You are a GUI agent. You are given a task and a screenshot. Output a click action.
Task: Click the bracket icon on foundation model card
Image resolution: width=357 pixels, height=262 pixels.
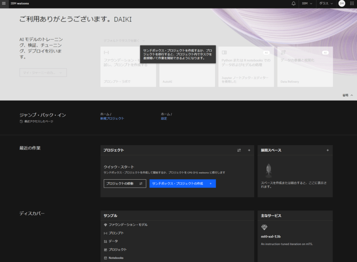coord(106,52)
